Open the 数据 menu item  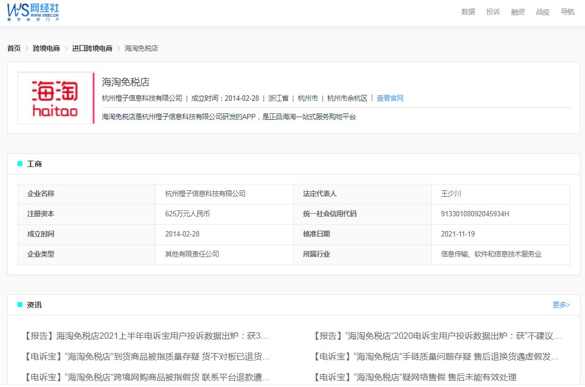tap(468, 12)
